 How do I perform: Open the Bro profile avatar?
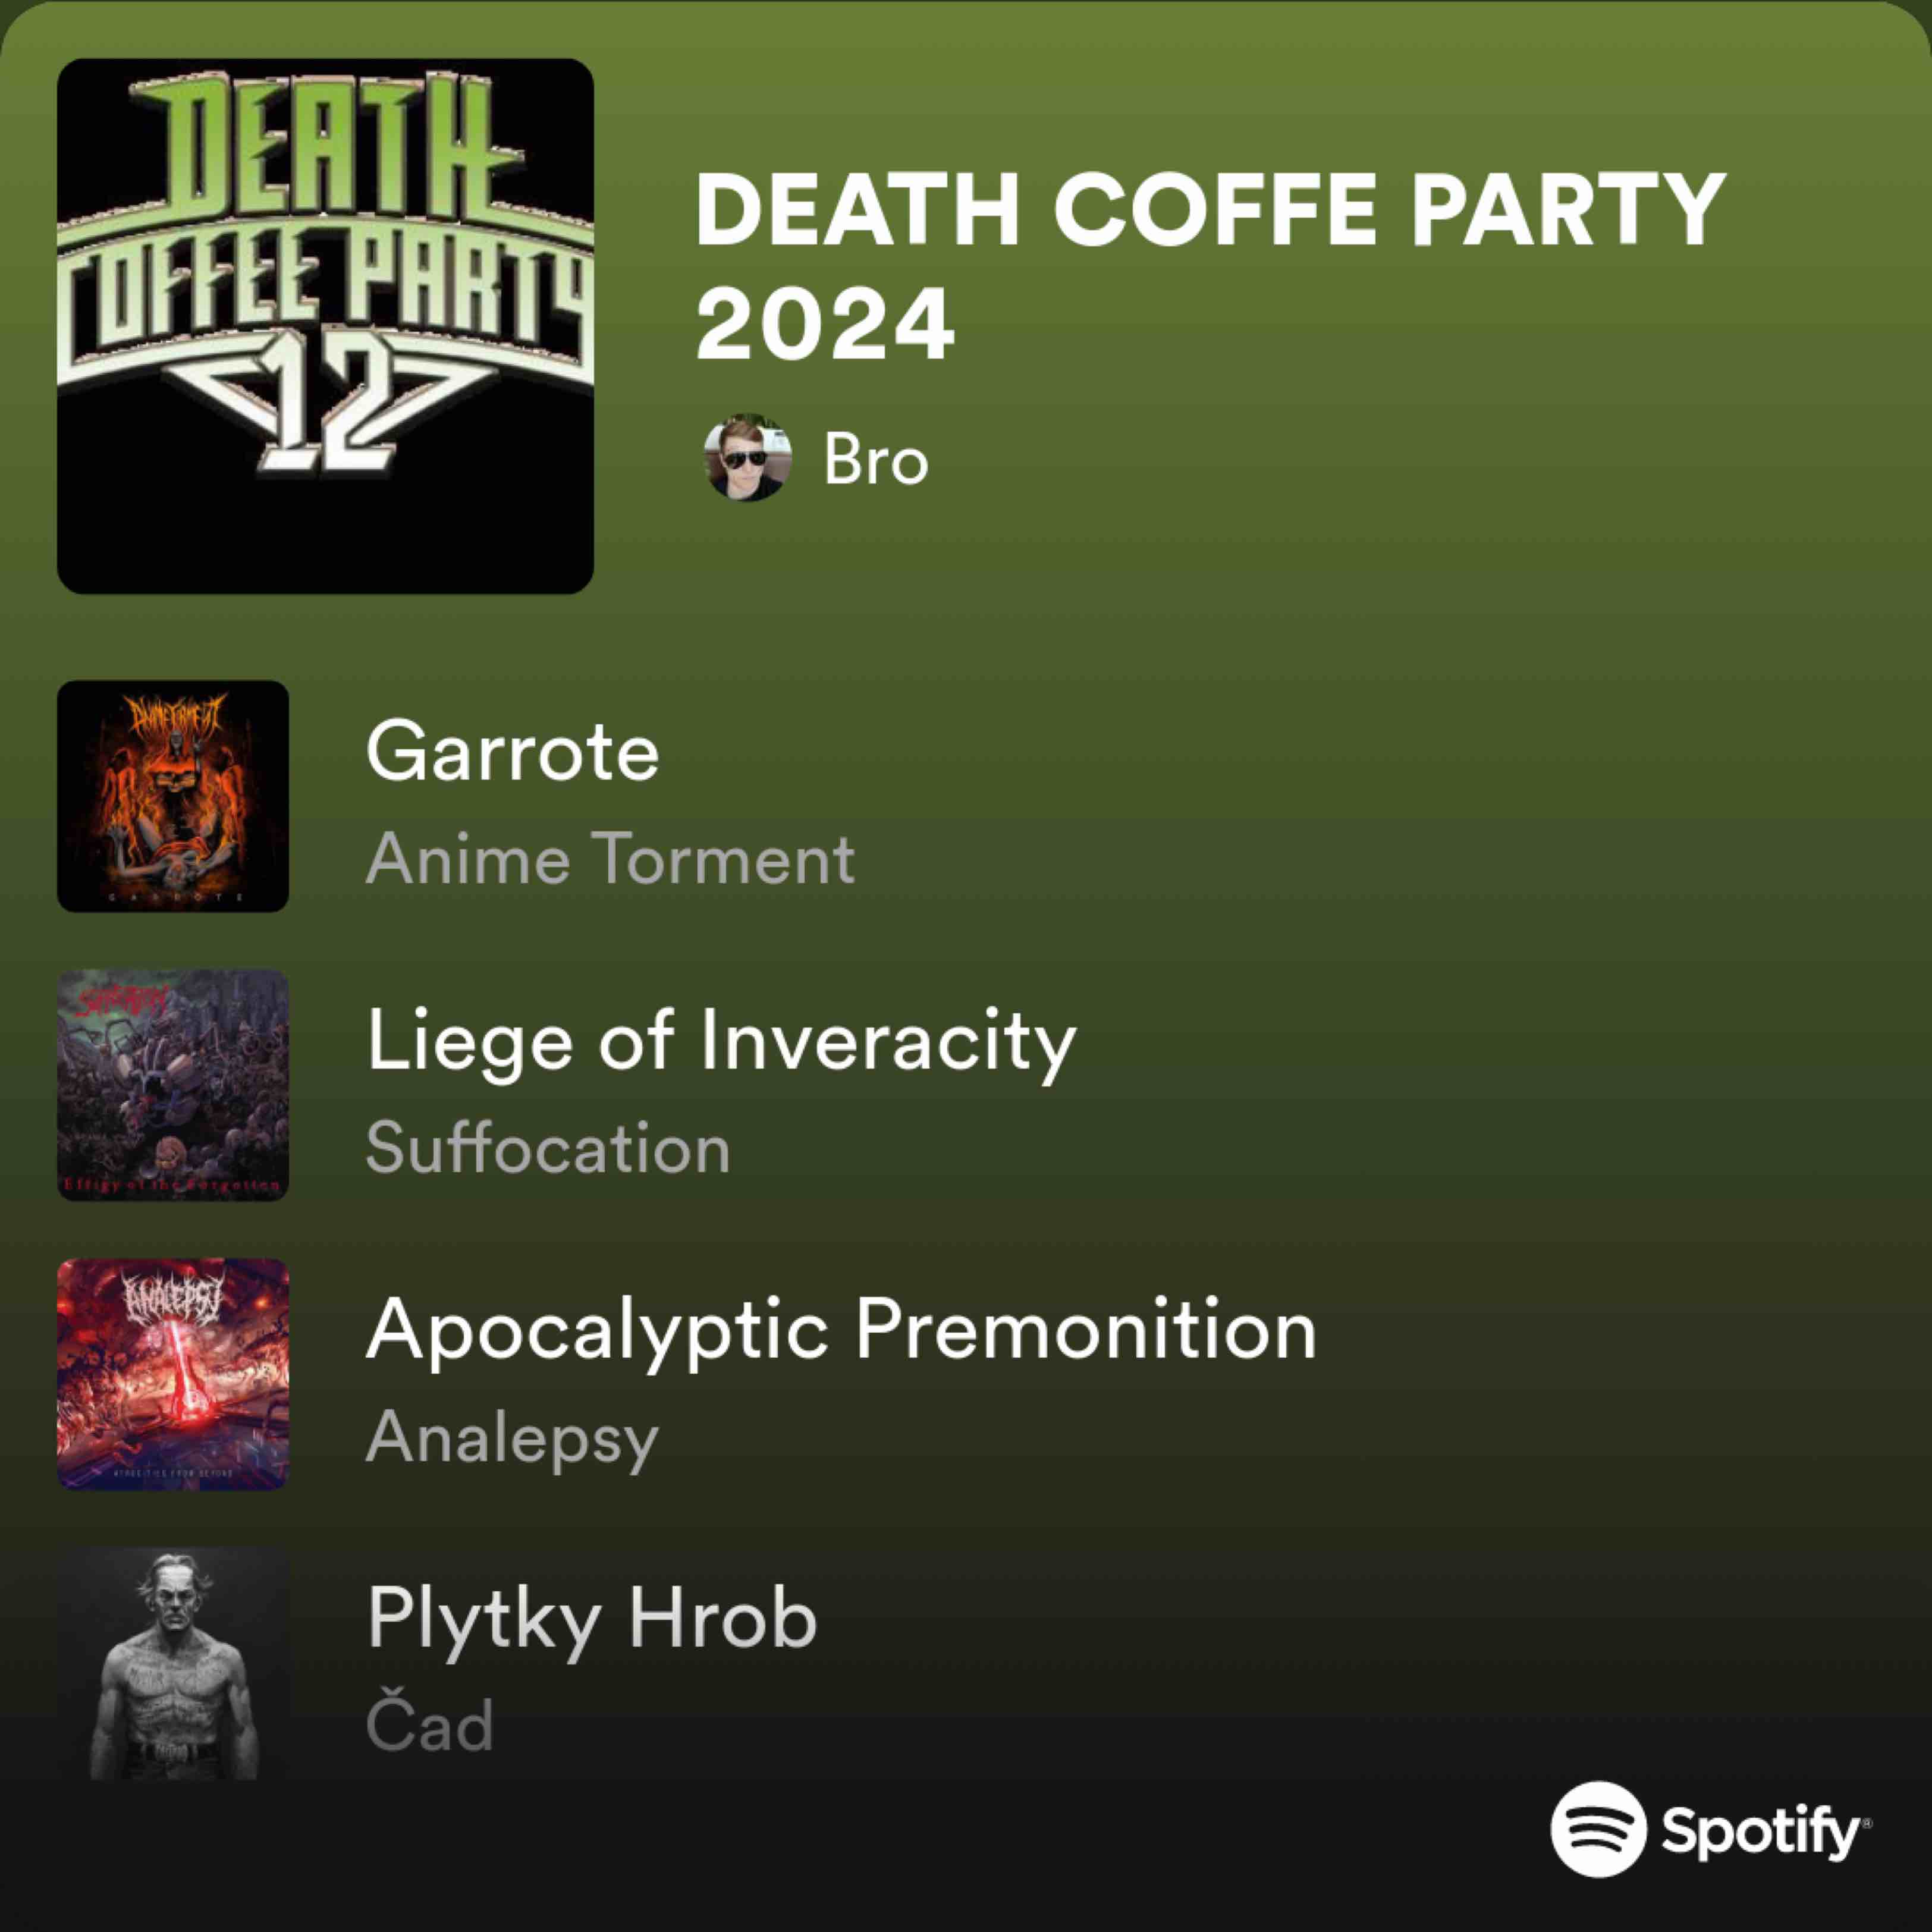748,458
